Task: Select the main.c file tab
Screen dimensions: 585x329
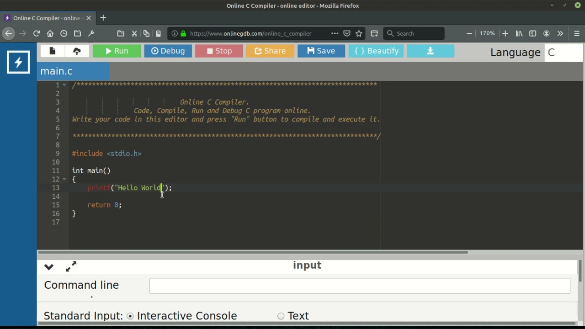Action: tap(73, 71)
